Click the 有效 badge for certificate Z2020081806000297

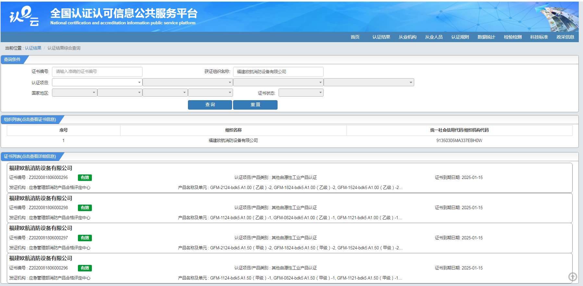coord(85,238)
